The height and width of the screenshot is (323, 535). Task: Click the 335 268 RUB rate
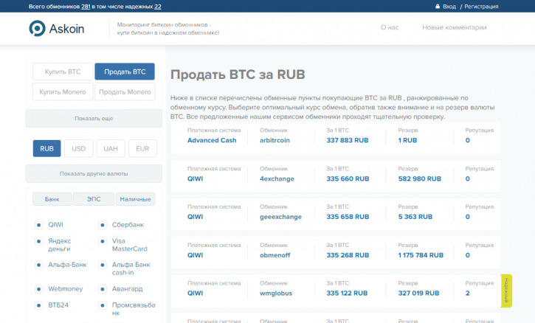tap(348, 255)
